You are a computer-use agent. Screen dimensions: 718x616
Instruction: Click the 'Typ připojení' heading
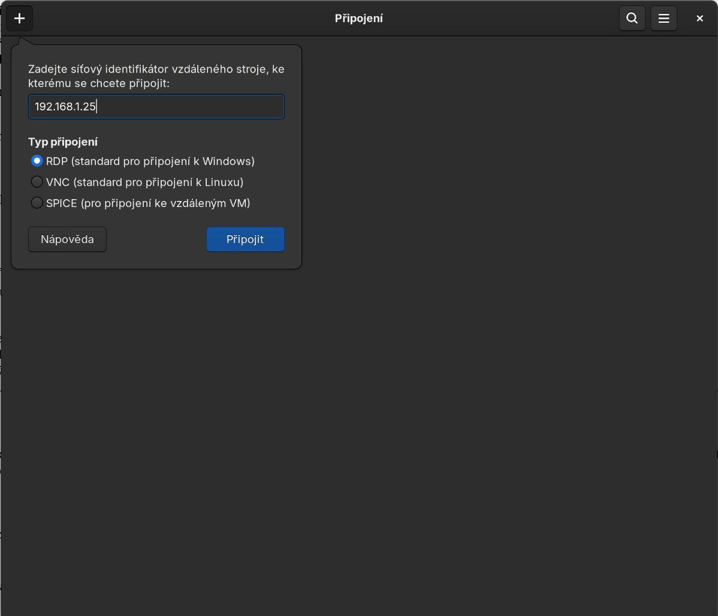pos(63,142)
